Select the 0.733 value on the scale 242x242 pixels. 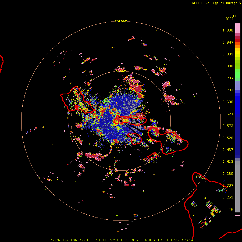pos(228,90)
